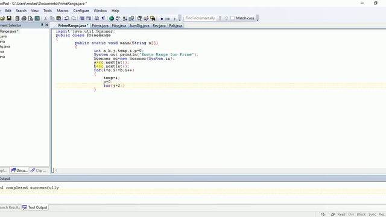Image resolution: width=386 pixels, height=217 pixels.
Task: Print the document using the printer icon
Action: point(24,19)
